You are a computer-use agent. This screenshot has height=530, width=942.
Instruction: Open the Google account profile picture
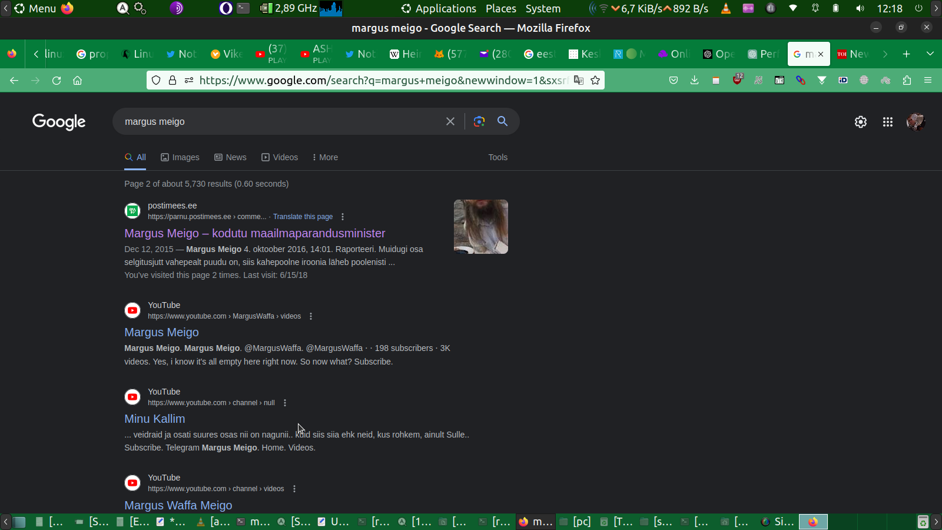coord(916,122)
